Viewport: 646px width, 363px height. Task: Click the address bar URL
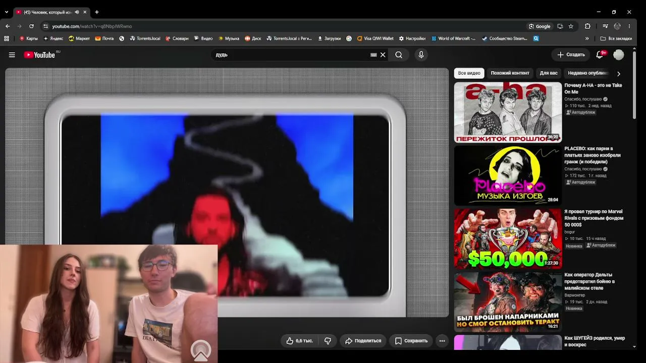(x=92, y=26)
